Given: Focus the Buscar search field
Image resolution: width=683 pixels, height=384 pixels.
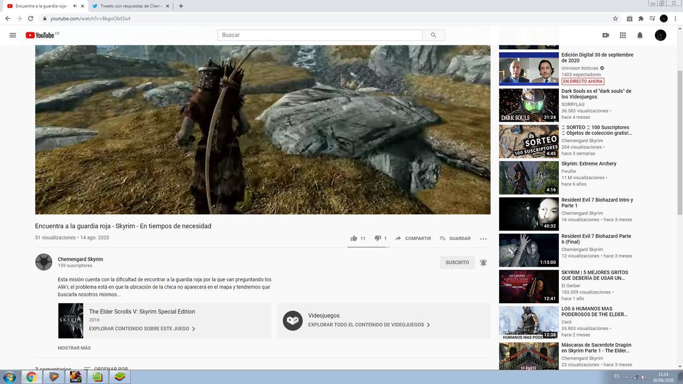Looking at the screenshot, I should [320, 35].
